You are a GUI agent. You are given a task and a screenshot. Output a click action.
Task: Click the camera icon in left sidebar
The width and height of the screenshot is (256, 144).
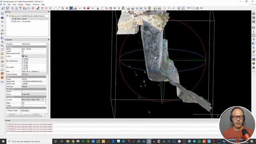[2, 18]
